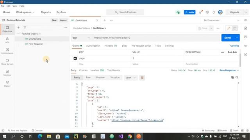The height and width of the screenshot is (140, 250).
Task: Copy response body with copy icon
Action: tap(232, 77)
